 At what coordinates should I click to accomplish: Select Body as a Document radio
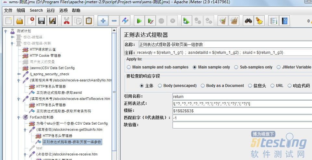tap(203, 86)
